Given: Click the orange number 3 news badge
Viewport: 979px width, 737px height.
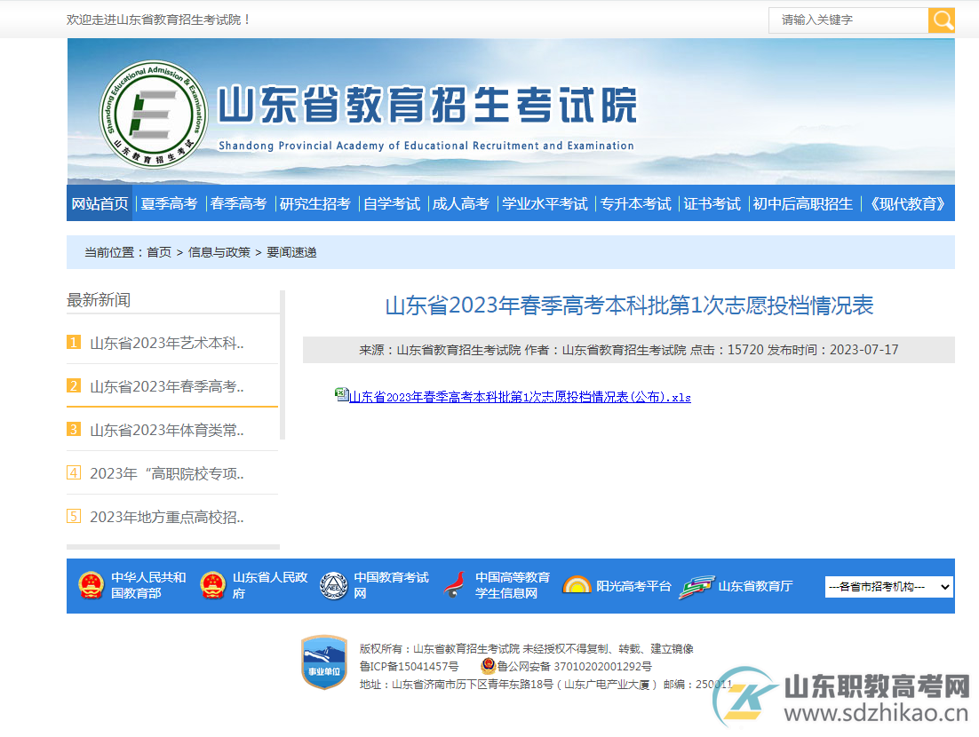Looking at the screenshot, I should pyautogui.click(x=74, y=430).
